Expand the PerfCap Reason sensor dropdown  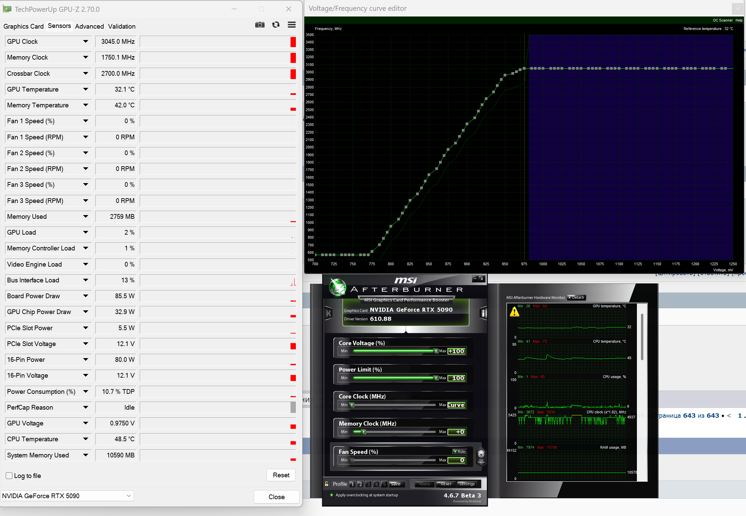(86, 407)
